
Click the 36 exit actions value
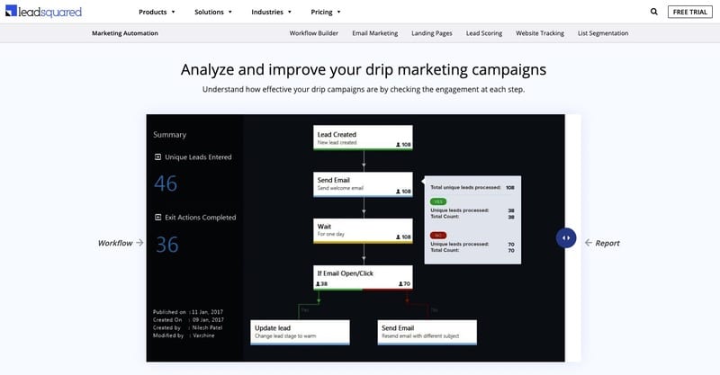[166, 245]
